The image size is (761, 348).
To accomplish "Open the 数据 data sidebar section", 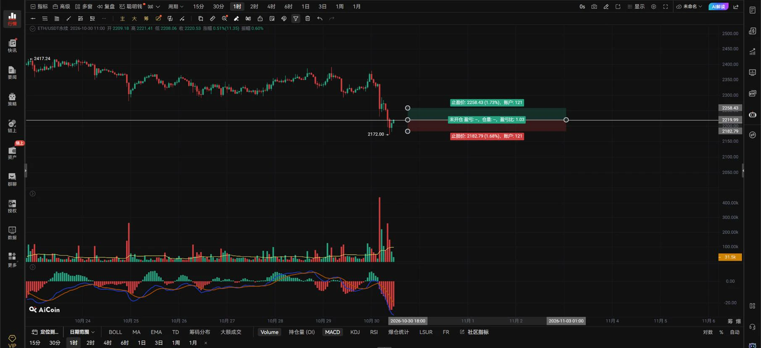I will point(12,233).
